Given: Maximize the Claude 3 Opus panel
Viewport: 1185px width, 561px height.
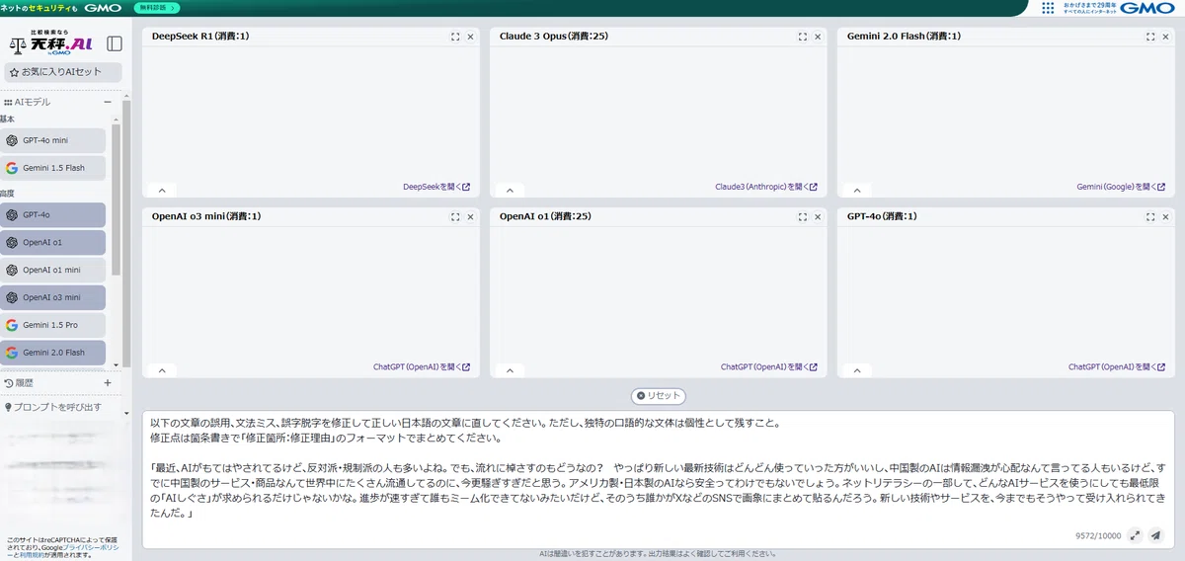Looking at the screenshot, I should [803, 37].
